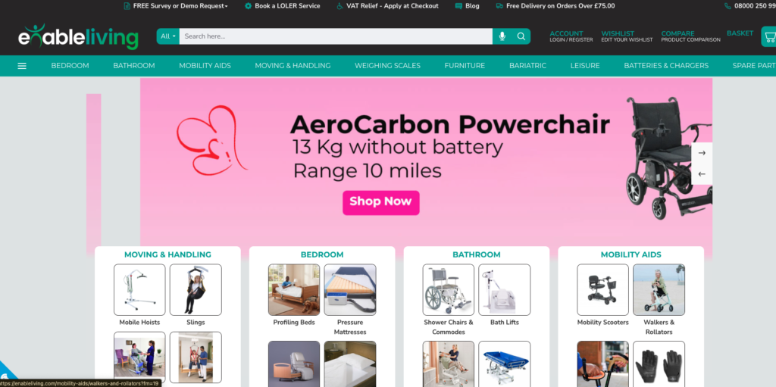Click the basket cart icon

pyautogui.click(x=770, y=36)
